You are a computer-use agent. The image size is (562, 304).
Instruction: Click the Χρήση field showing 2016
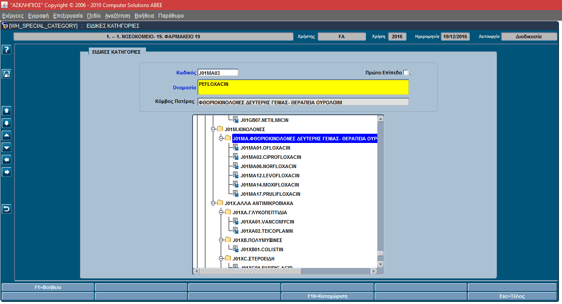click(397, 37)
